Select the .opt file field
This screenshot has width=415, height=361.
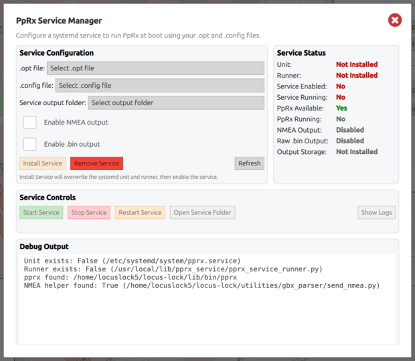point(155,68)
